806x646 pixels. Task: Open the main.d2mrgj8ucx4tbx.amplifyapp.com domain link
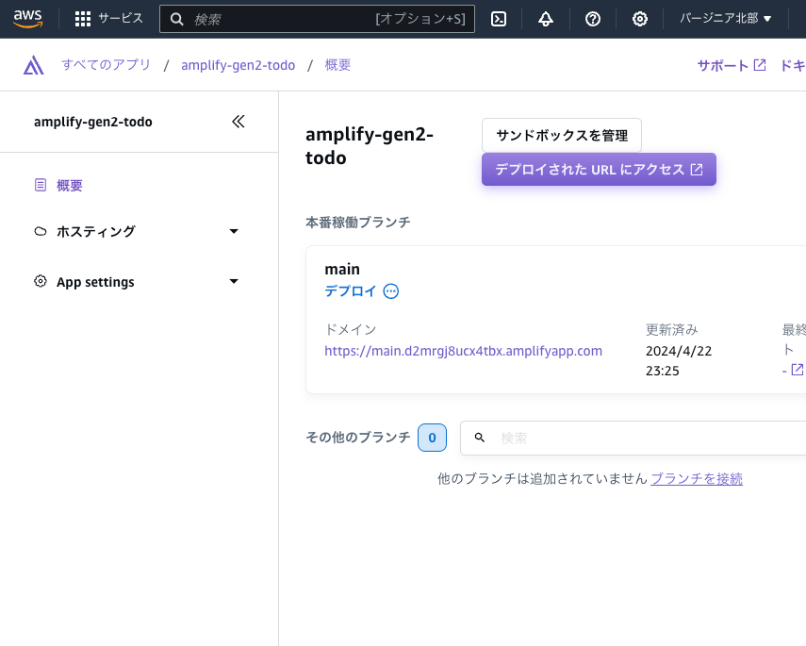click(x=463, y=351)
